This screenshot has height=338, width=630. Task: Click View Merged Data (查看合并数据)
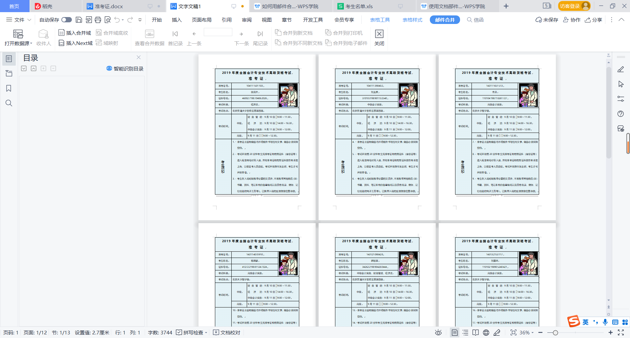click(150, 38)
